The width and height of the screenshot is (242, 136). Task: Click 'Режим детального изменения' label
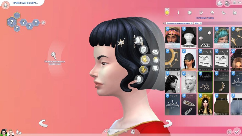(55, 63)
